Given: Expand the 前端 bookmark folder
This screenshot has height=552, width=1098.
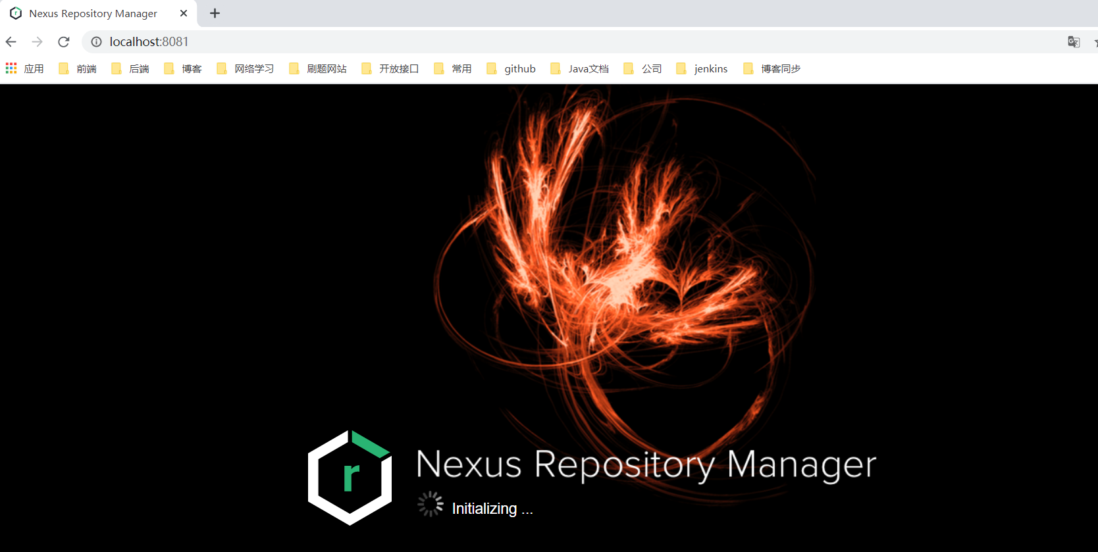Looking at the screenshot, I should tap(78, 68).
